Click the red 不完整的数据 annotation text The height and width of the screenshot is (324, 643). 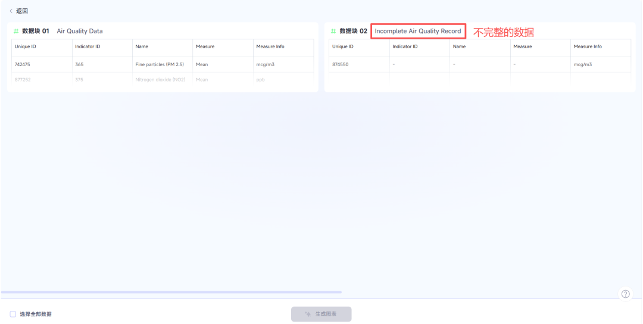(503, 32)
